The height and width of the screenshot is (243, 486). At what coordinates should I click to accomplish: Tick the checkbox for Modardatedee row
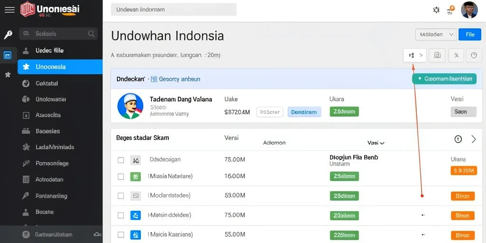121,196
